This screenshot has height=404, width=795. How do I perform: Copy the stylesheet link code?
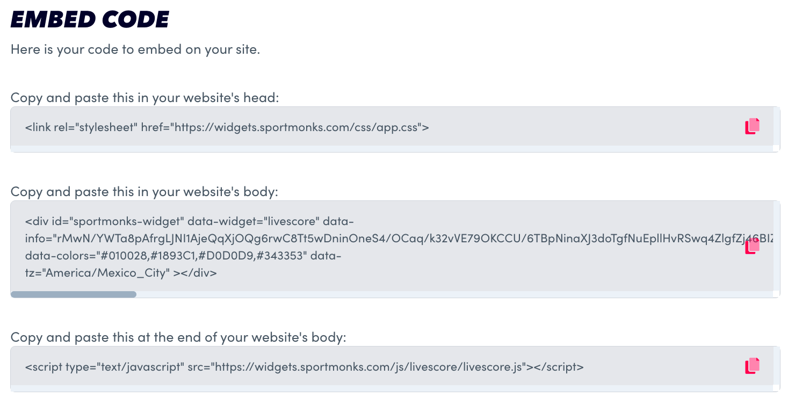pos(752,126)
